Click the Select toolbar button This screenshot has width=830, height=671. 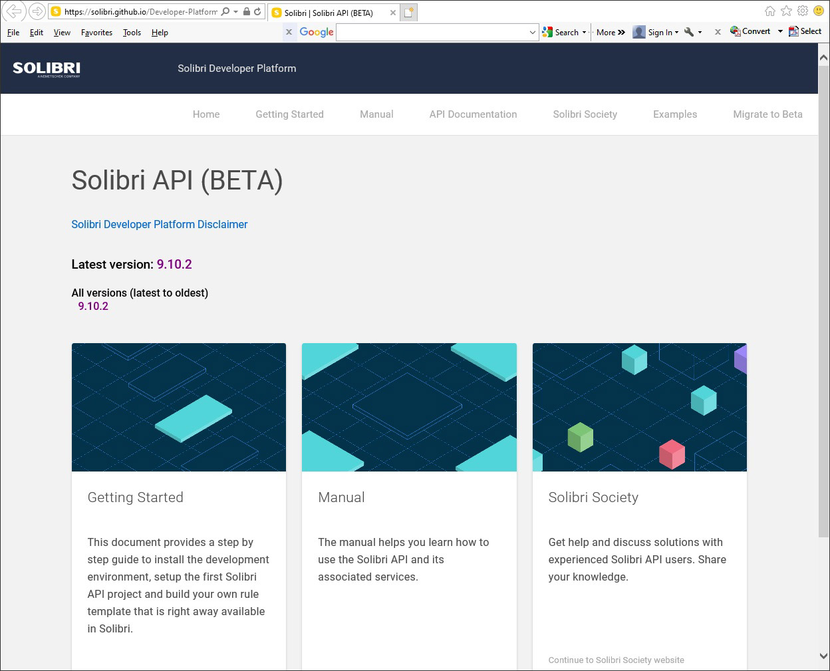coord(805,31)
